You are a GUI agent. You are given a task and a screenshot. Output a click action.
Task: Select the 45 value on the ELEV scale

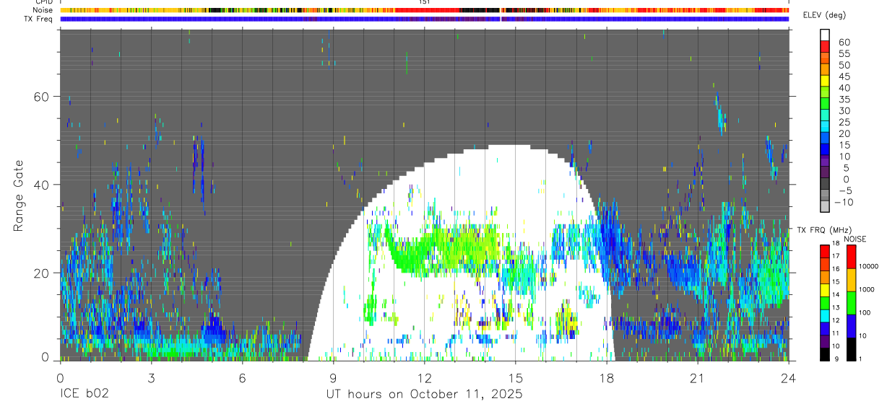[x=844, y=76]
